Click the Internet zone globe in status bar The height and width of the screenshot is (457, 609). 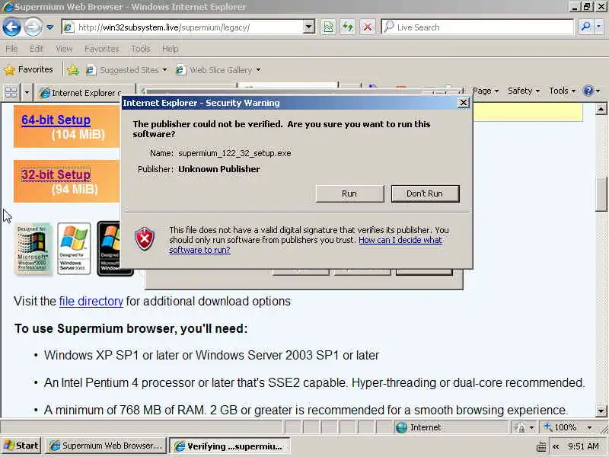(401, 427)
